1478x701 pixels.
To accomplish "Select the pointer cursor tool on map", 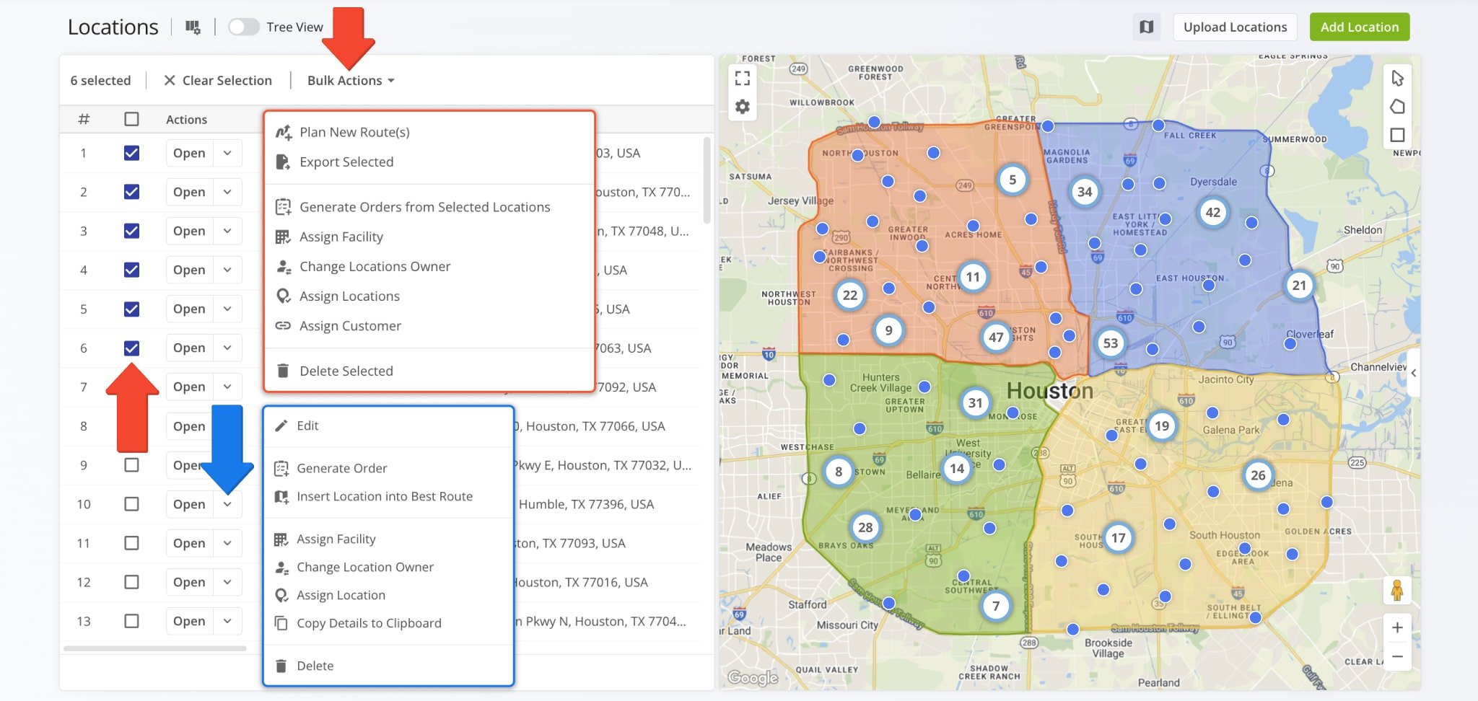I will (x=1397, y=78).
